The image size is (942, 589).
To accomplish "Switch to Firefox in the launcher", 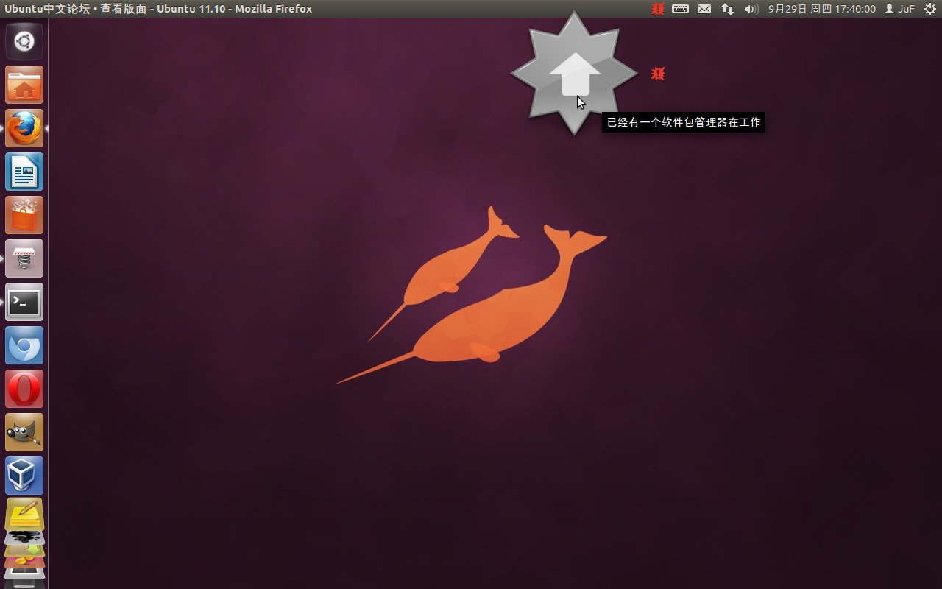I will [x=24, y=128].
